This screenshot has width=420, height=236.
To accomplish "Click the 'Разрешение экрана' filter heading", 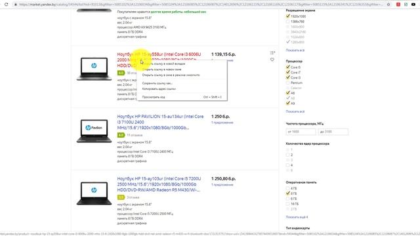I will point(301,10).
